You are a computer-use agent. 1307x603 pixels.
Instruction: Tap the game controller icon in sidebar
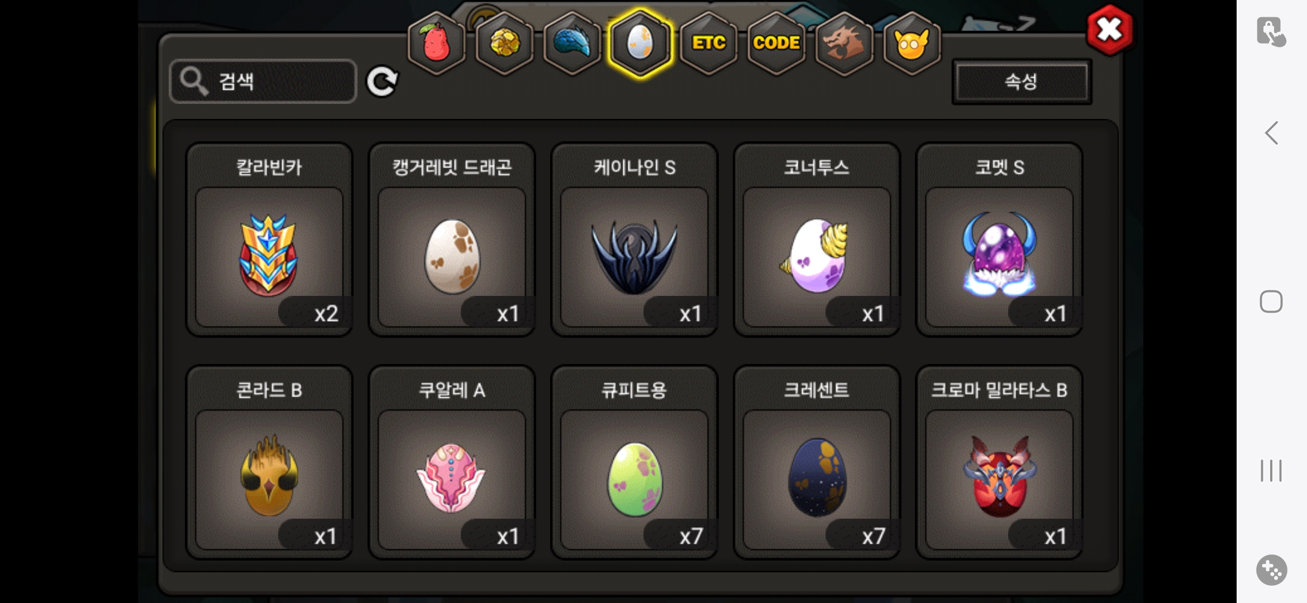1272,570
